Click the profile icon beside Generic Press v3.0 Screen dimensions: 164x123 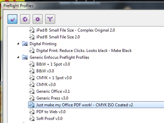[x=32, y=98]
